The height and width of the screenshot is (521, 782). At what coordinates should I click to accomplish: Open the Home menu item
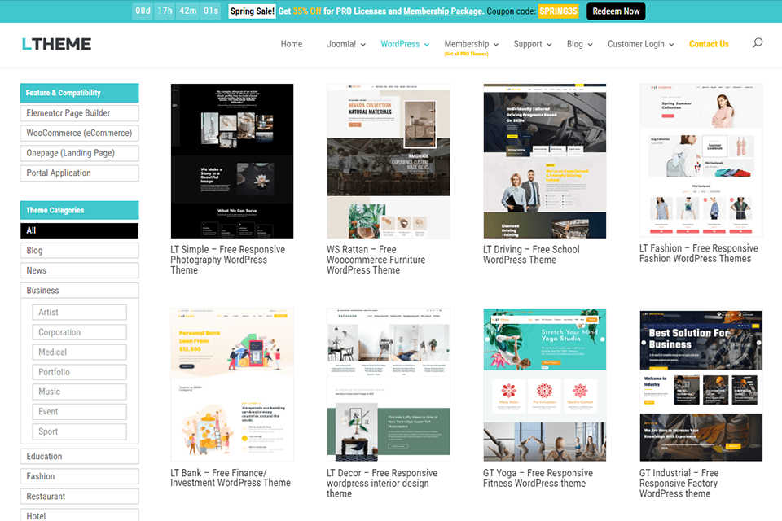pos(292,44)
